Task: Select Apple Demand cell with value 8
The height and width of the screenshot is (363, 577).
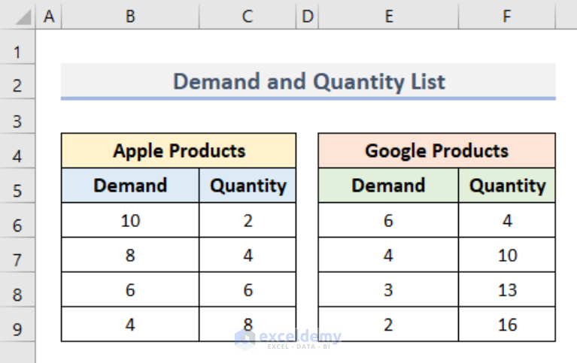Action: coord(130,255)
